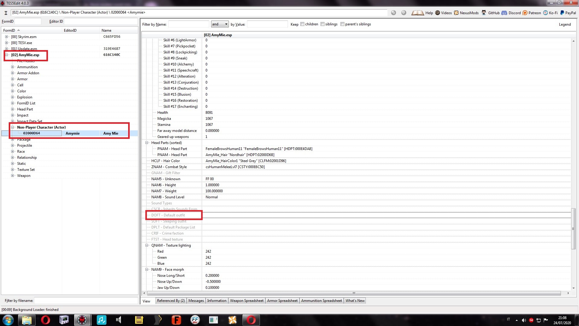Open the Ko-Fi link
The width and height of the screenshot is (579, 326).
pos(550,13)
